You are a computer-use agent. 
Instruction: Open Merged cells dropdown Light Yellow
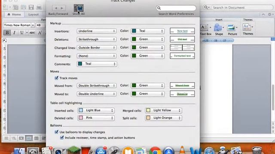163,110
